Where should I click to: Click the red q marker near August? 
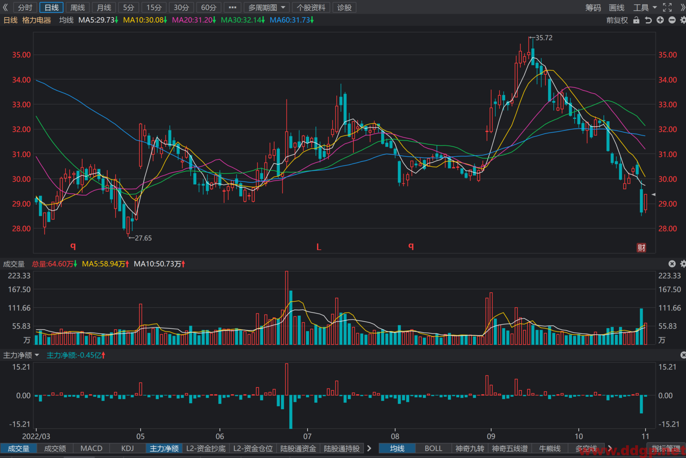(x=411, y=246)
